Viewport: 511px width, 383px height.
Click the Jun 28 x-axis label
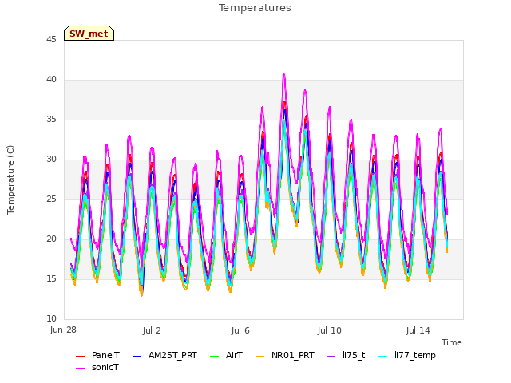coord(63,330)
